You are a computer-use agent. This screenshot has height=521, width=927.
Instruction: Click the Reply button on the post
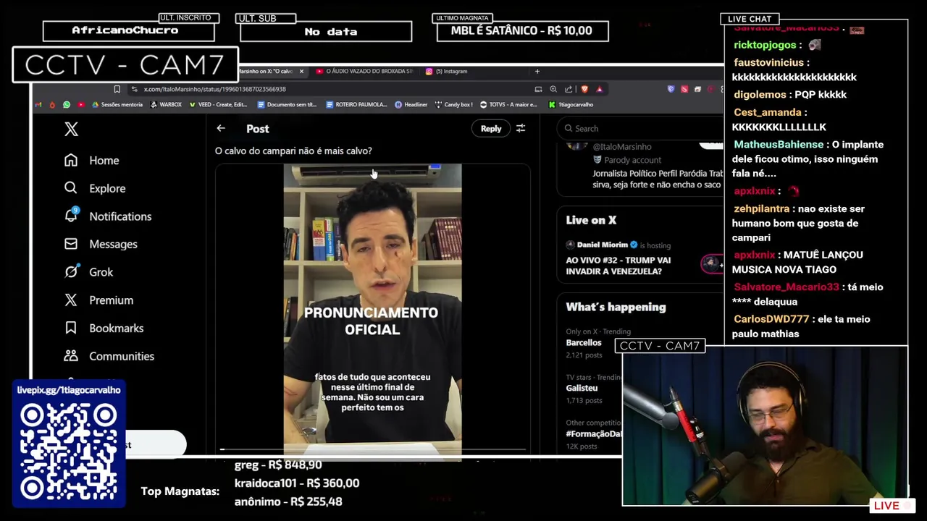click(x=491, y=128)
